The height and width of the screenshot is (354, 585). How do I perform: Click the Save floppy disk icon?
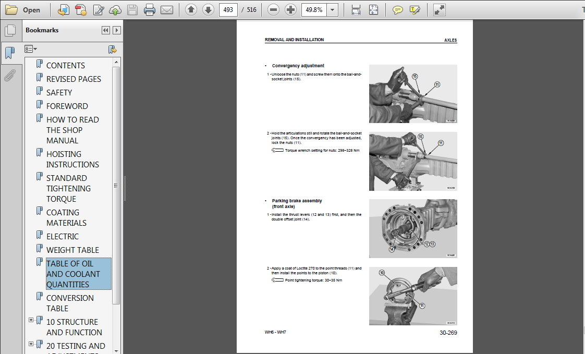pos(132,10)
